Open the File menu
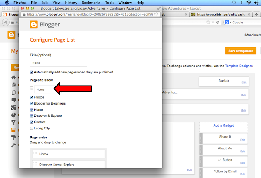Image resolution: width=261 pixels, height=178 pixels. click(x=34, y=3)
